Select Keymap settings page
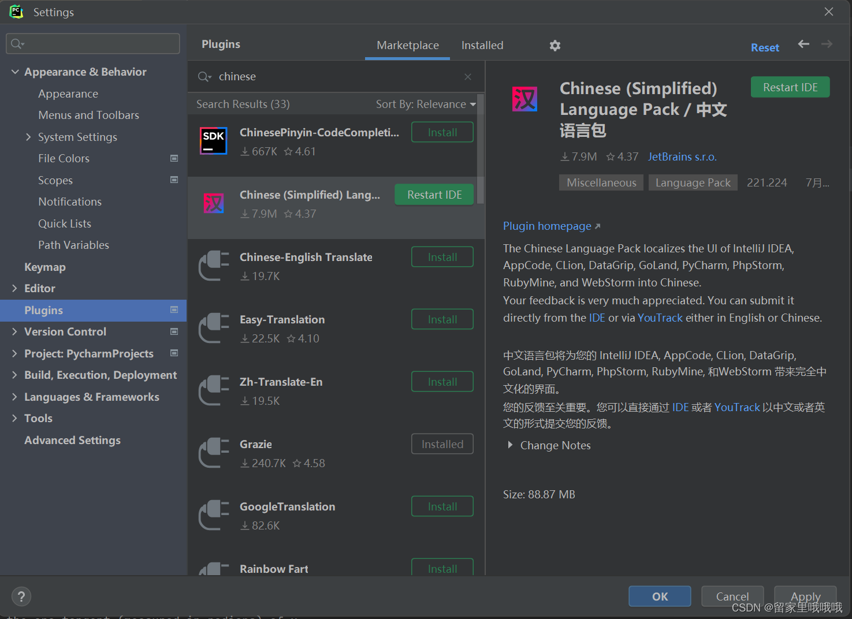 [x=45, y=267]
